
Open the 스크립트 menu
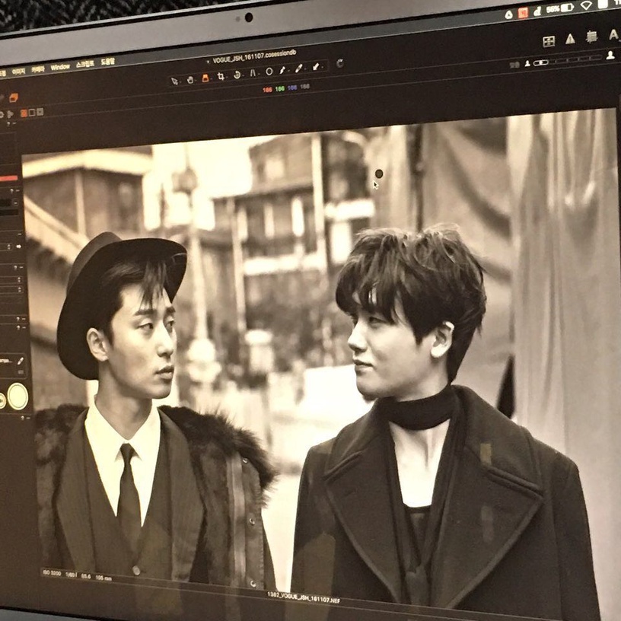85,64
